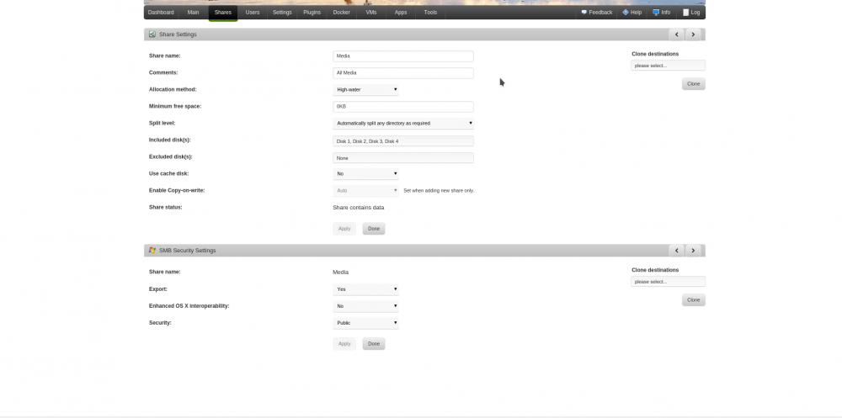Screen dimensions: 842x418
Task: Edit the Comments field reading All Media
Action: coord(403,73)
